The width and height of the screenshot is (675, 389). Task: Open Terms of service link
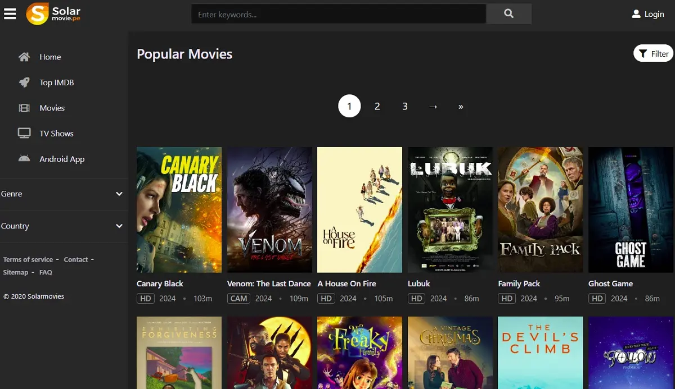click(28, 259)
